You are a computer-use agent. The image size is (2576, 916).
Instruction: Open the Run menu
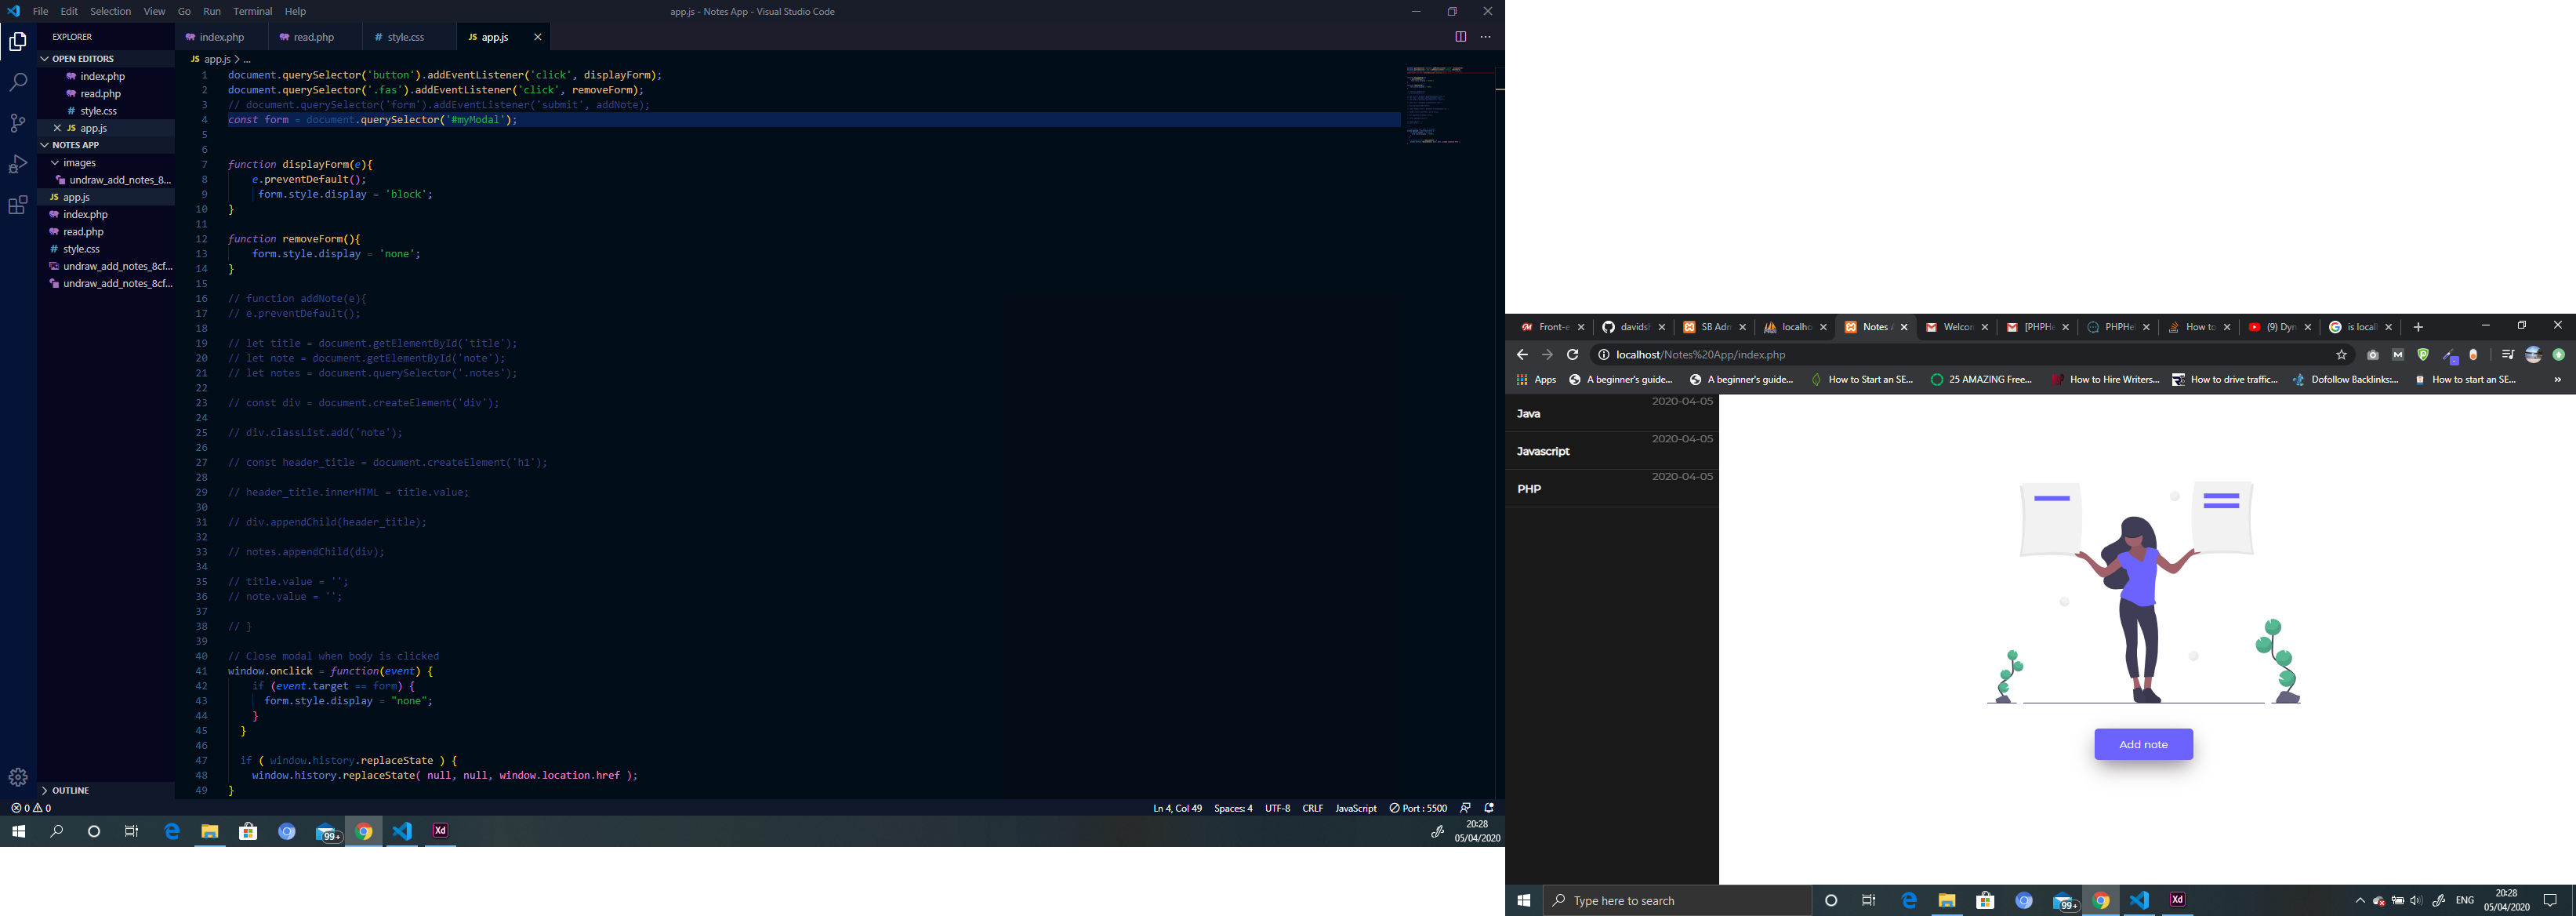pyautogui.click(x=212, y=11)
